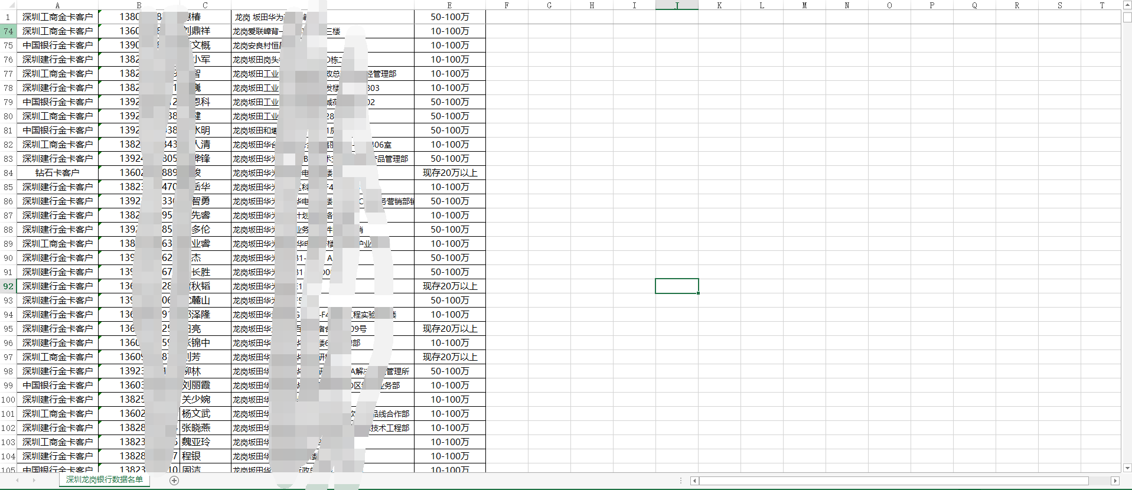Click 深圳工商金卡客户 cell in row 77

(x=57, y=74)
